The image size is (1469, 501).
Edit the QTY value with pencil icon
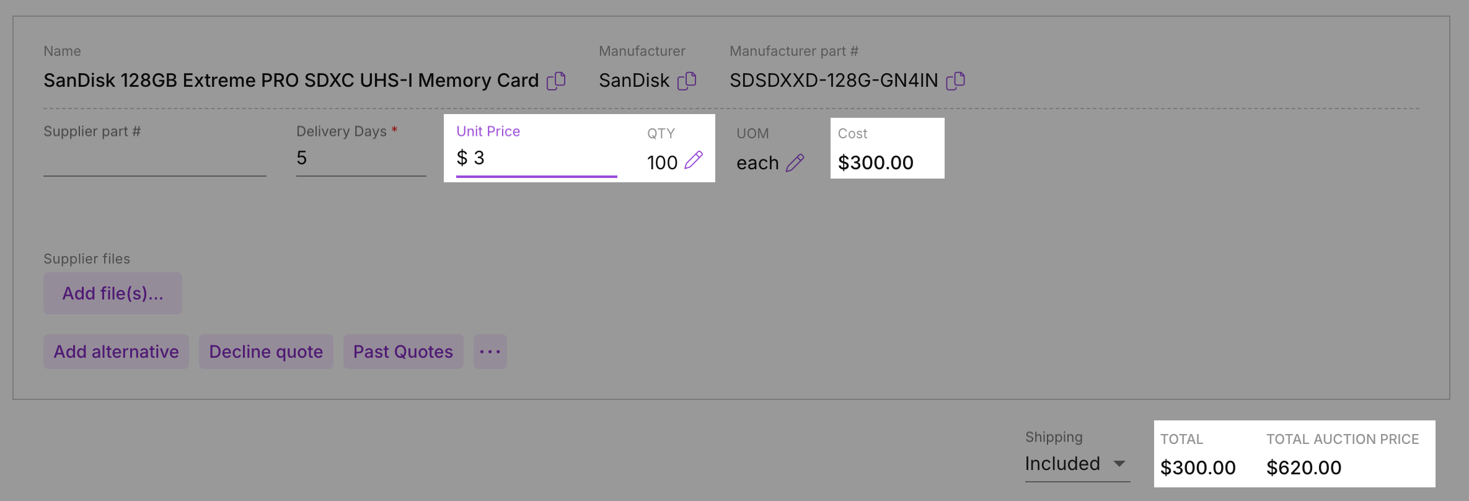[694, 161]
